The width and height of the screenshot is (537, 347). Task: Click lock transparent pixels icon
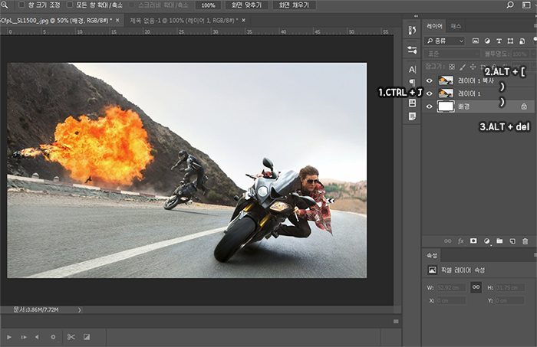[452, 67]
